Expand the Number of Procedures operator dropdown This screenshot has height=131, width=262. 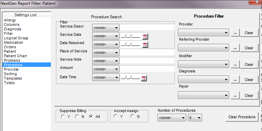(x=172, y=118)
